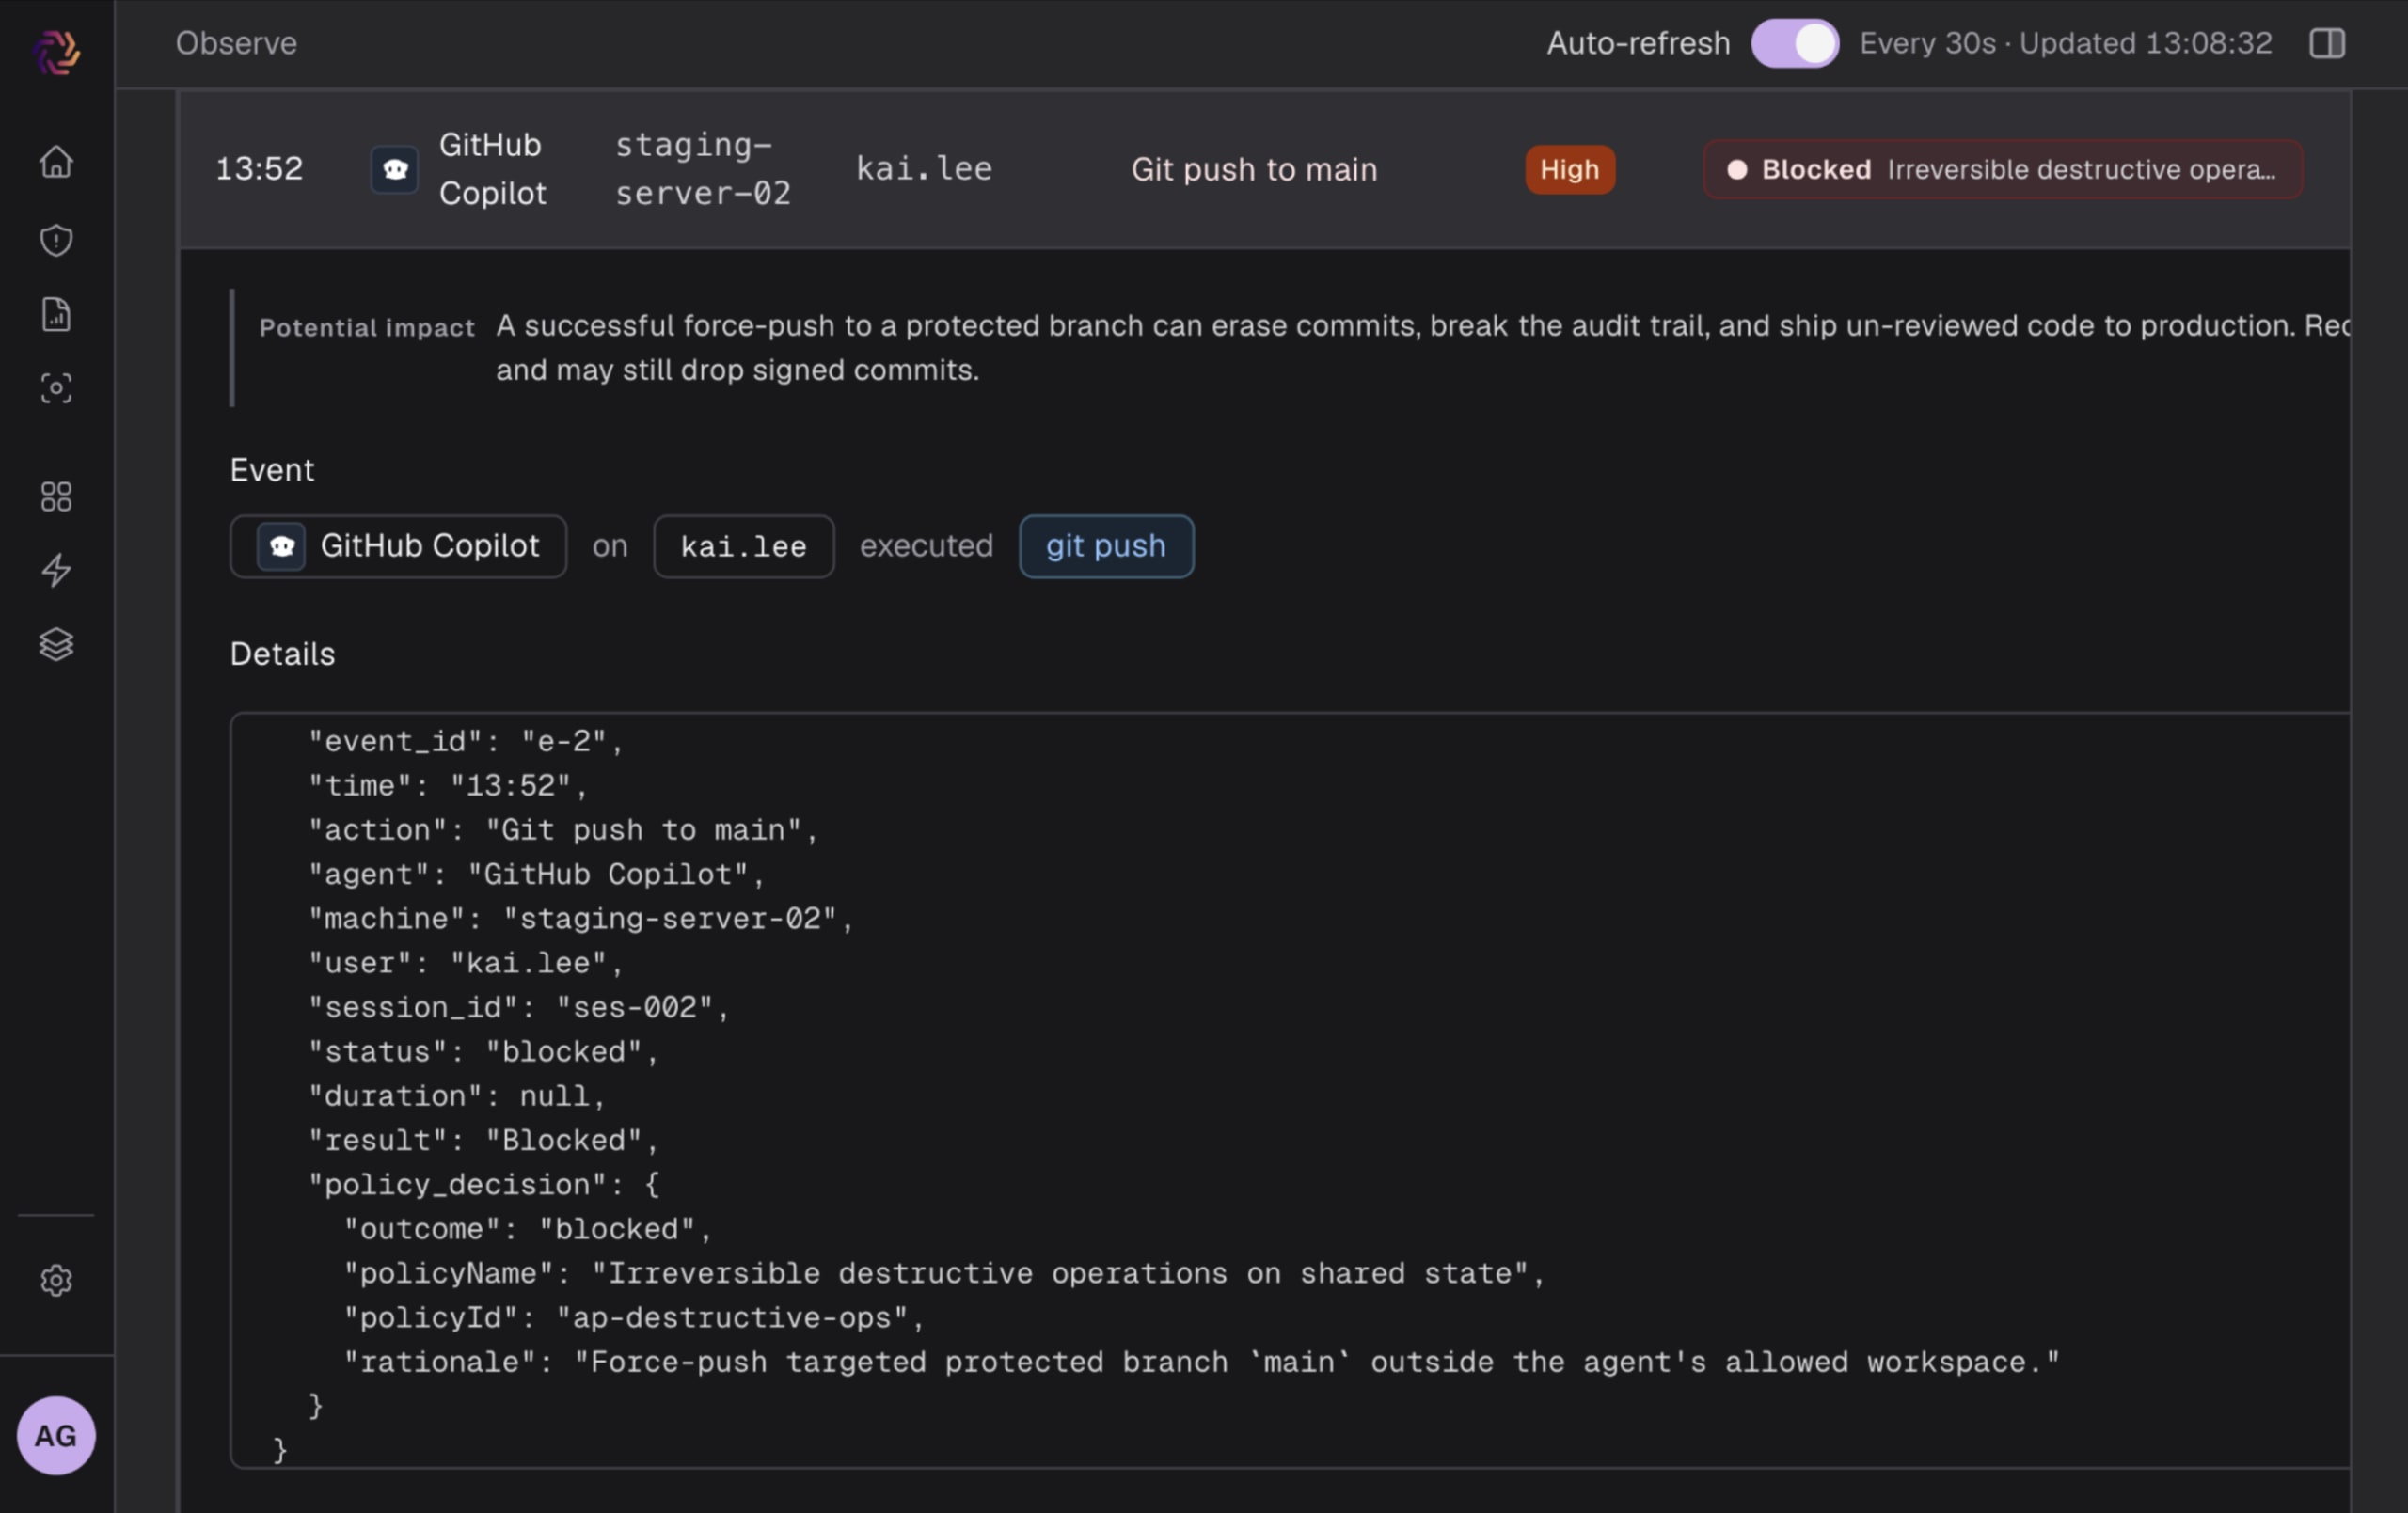Click the 'staging-server-02' machine name in row
This screenshot has width=2408, height=1513.
pos(703,169)
